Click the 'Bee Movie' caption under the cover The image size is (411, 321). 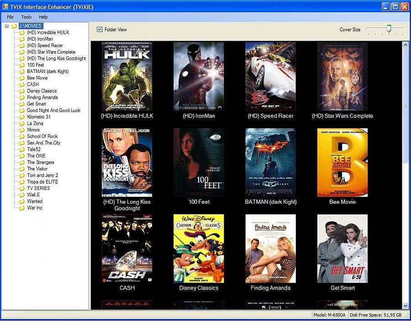tap(342, 202)
